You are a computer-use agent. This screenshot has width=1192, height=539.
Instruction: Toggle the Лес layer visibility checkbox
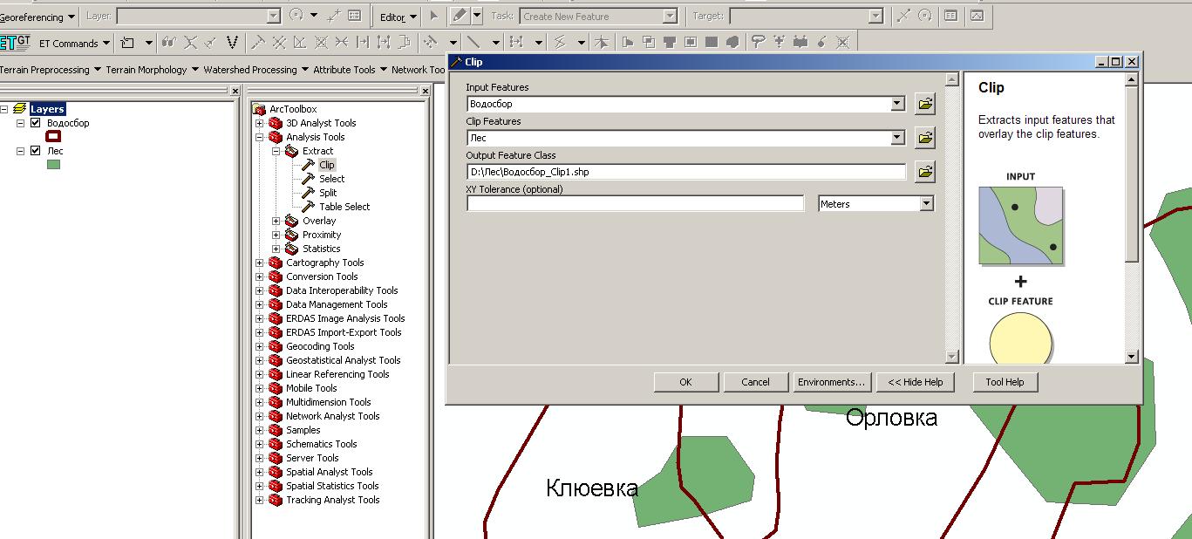pos(36,151)
